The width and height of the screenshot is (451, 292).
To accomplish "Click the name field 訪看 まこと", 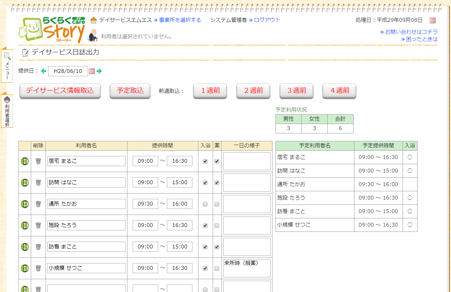I will [86, 247].
